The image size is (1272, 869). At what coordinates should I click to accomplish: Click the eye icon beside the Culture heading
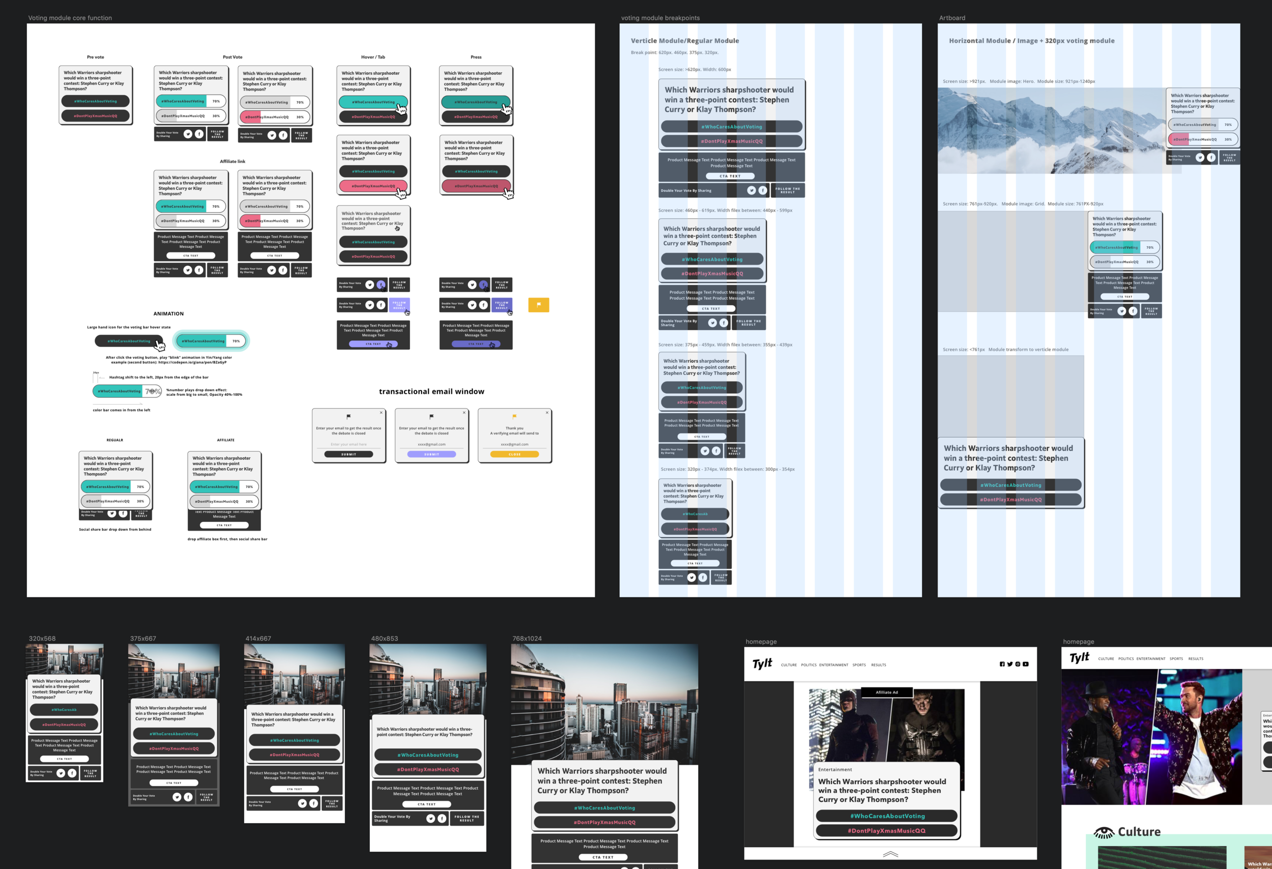pyautogui.click(x=1104, y=832)
